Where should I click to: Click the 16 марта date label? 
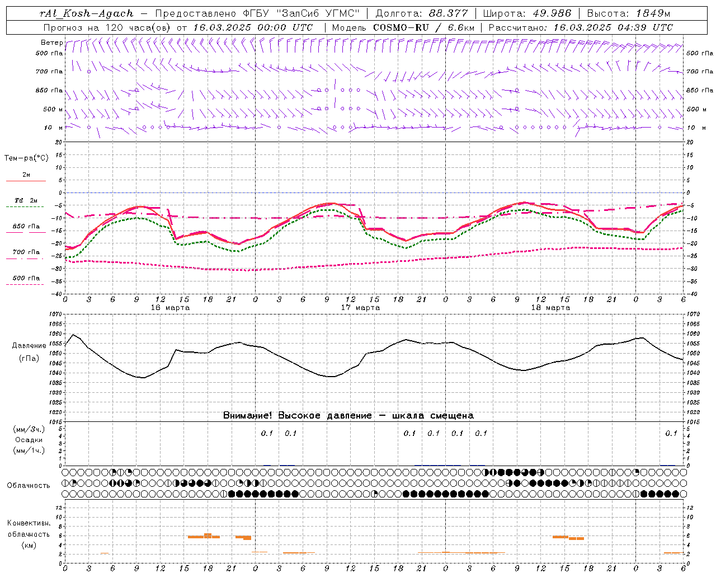(171, 308)
